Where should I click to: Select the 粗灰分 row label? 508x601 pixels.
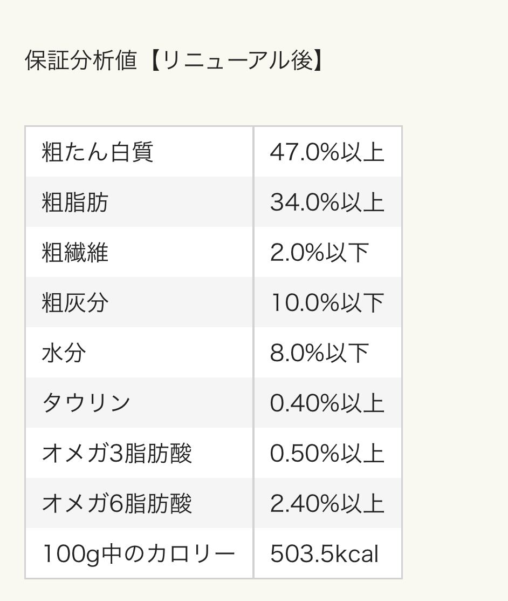coord(75,302)
